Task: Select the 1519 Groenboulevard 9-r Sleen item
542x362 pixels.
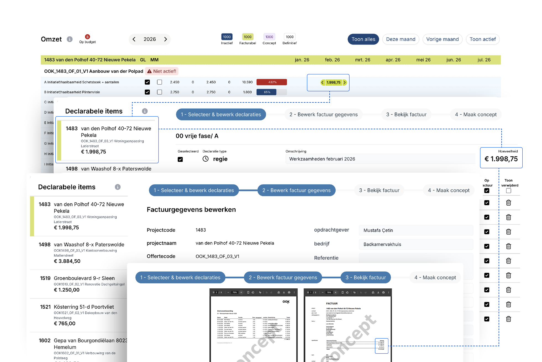Action: click(79, 284)
